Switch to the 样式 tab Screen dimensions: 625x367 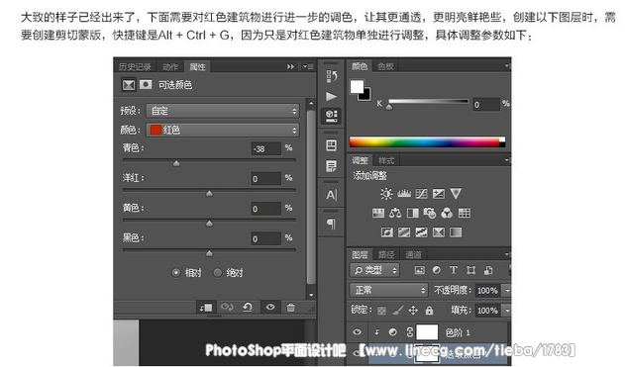click(386, 160)
